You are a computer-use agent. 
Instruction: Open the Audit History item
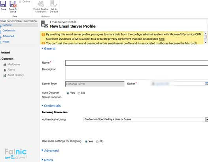pyautogui.click(x=13, y=75)
